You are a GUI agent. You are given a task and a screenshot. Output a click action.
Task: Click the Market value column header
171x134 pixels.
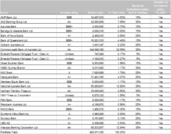click(x=95, y=13)
